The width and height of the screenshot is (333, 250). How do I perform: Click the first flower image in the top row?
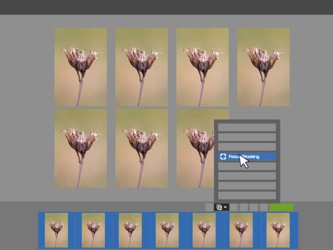click(81, 67)
